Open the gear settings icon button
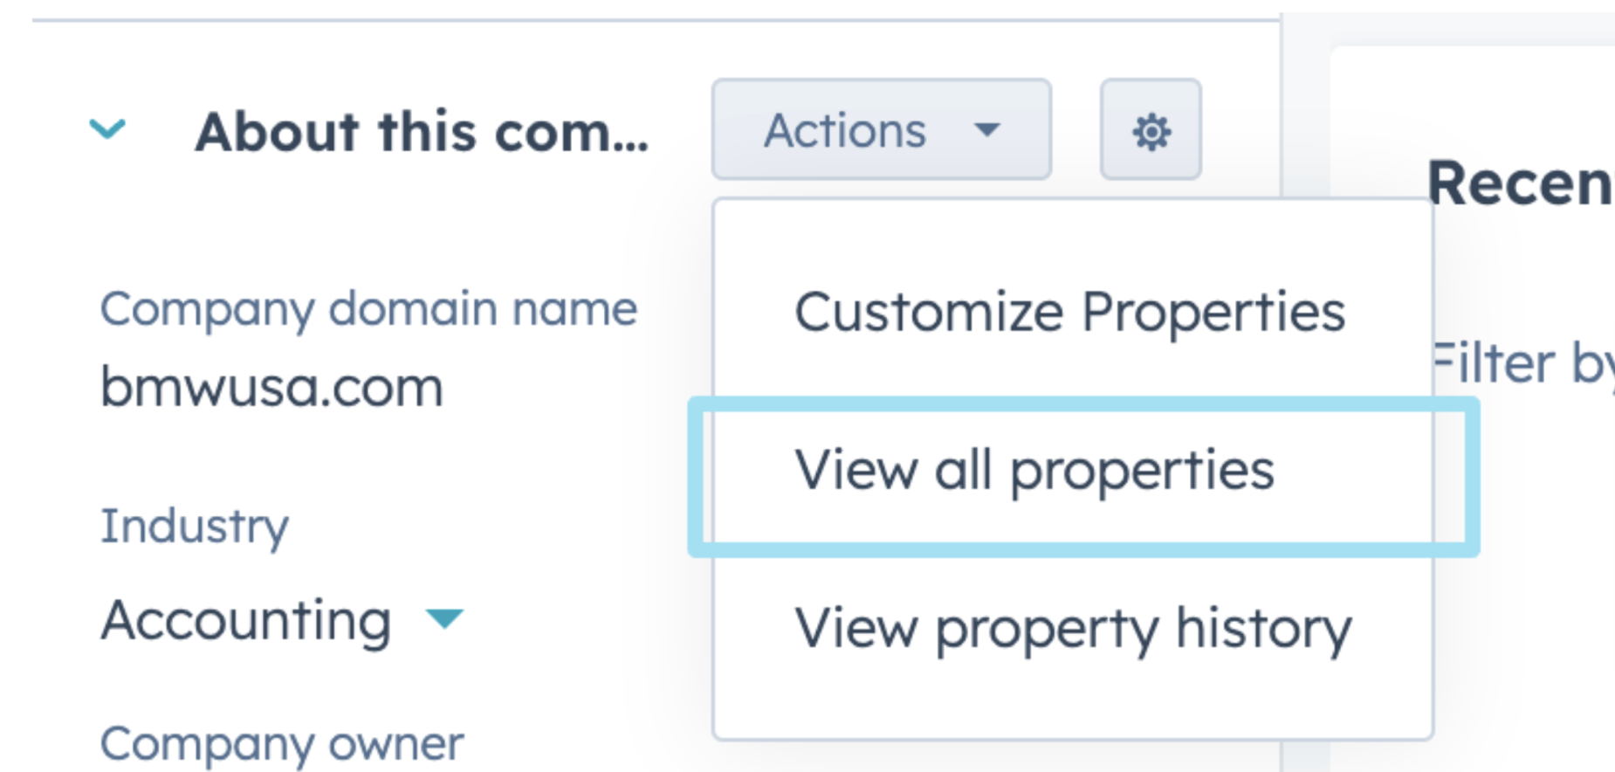Screen dimensions: 1615x772 (1151, 130)
